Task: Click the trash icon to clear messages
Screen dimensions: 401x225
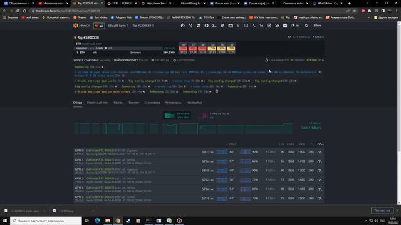Action: 217,91
